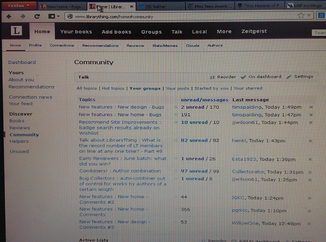Select the Reviews sub-tab
Viewport: 326px width, 242px height.
135,46
